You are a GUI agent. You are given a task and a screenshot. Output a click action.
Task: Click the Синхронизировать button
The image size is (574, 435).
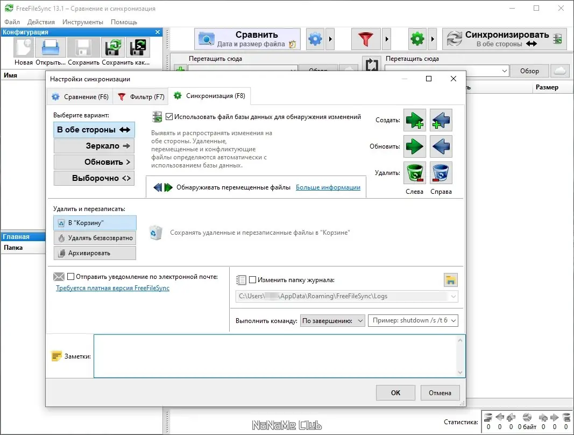505,39
